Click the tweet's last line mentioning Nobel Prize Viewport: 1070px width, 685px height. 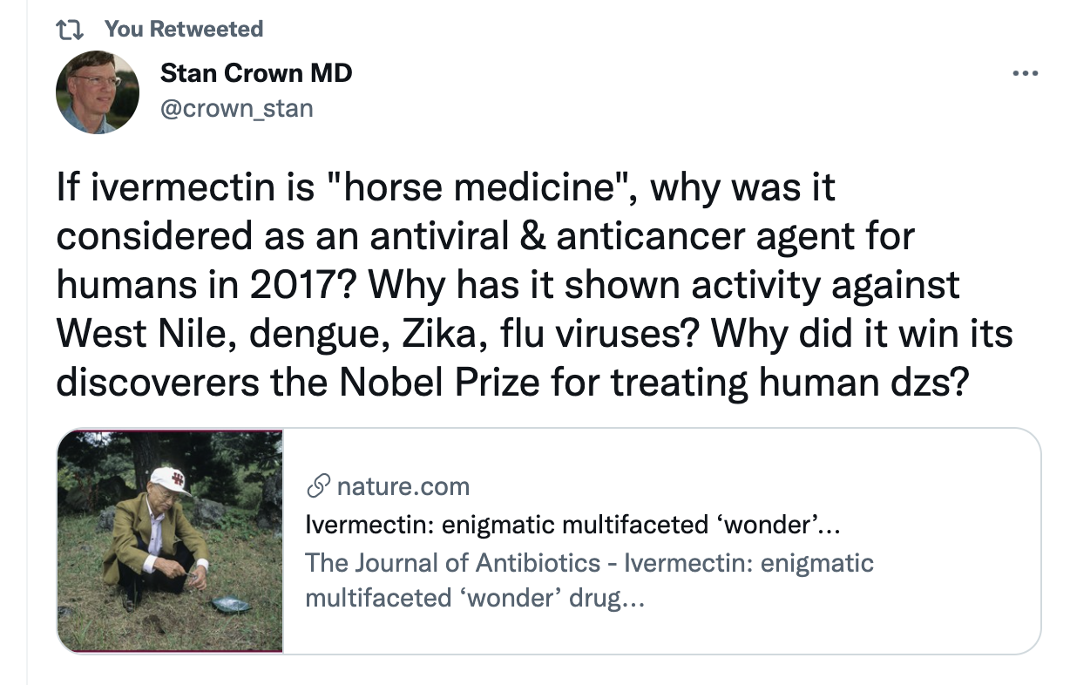[511, 382]
